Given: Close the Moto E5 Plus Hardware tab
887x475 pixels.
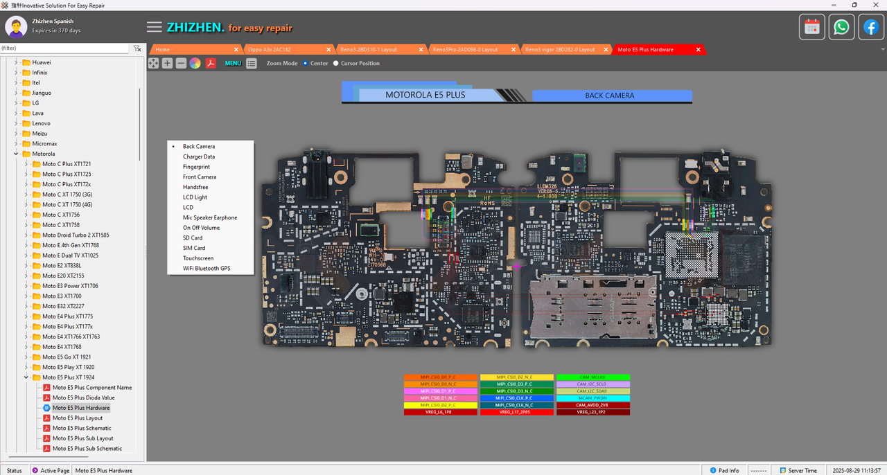Looking at the screenshot, I should click(x=698, y=50).
